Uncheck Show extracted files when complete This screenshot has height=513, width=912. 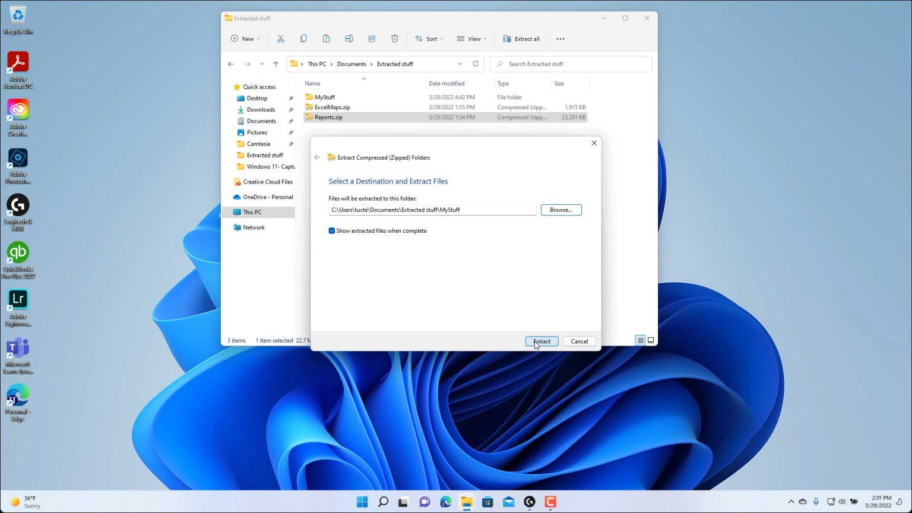[332, 231]
